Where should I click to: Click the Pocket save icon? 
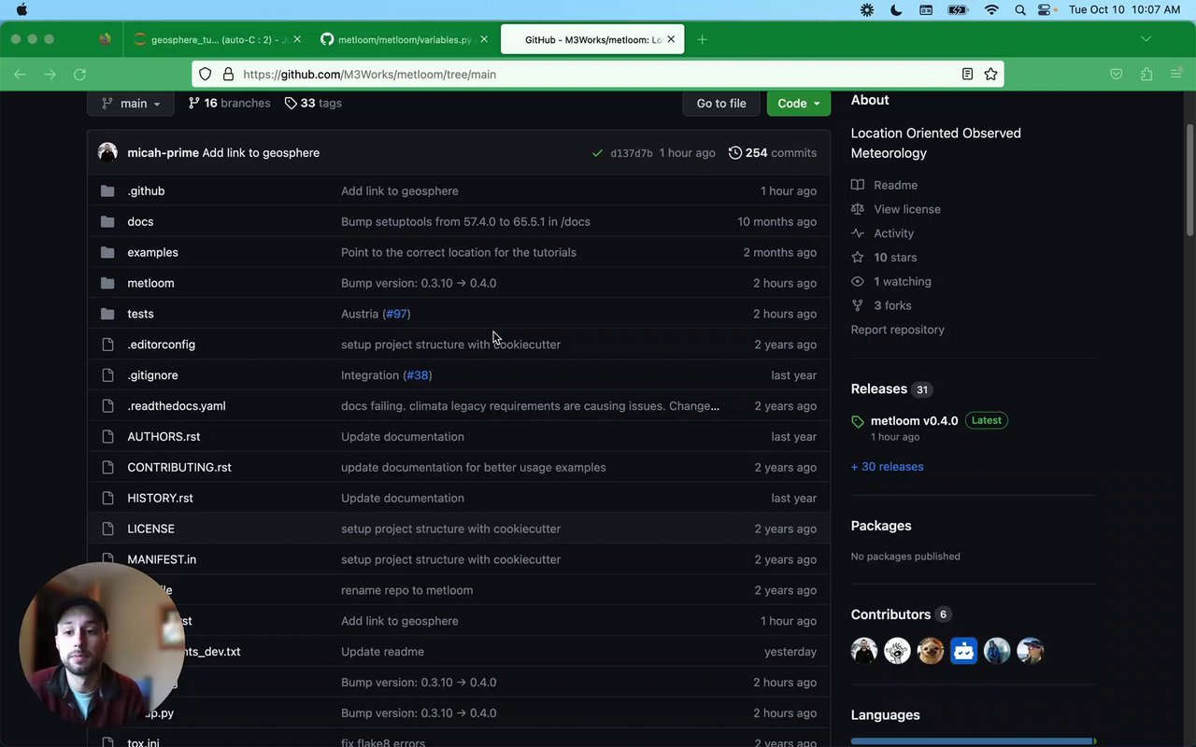[1116, 74]
